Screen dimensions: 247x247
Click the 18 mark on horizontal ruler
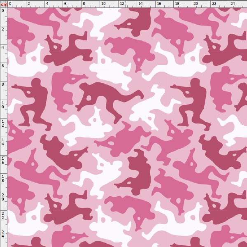(x=177, y=4)
